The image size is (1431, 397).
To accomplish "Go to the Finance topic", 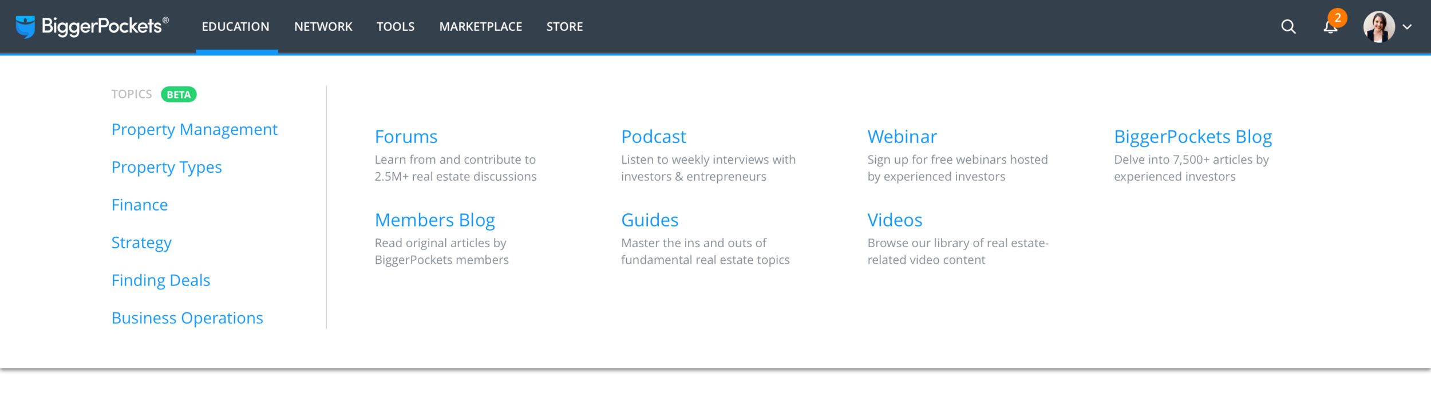I will pos(140,205).
